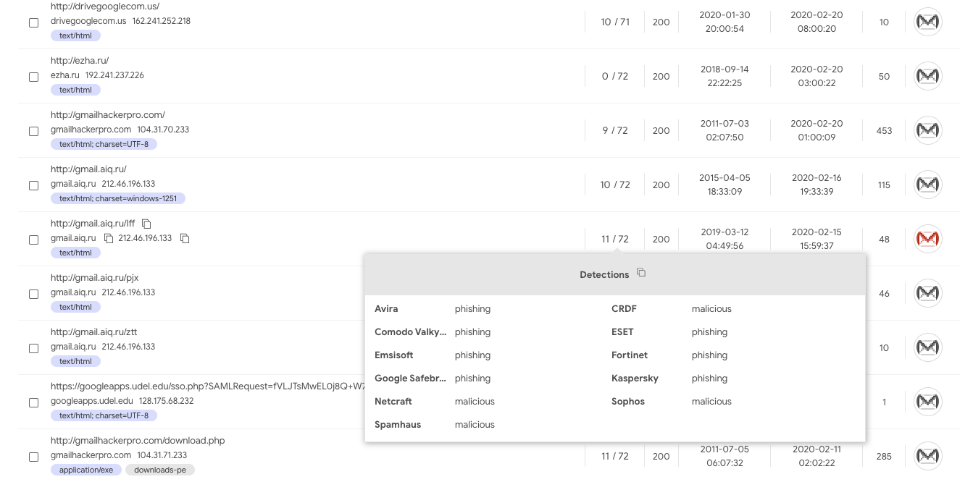Screen dimensions: 973x482
Task: Check the gmail.aiq.ru/pjx row
Action: pyautogui.click(x=33, y=295)
